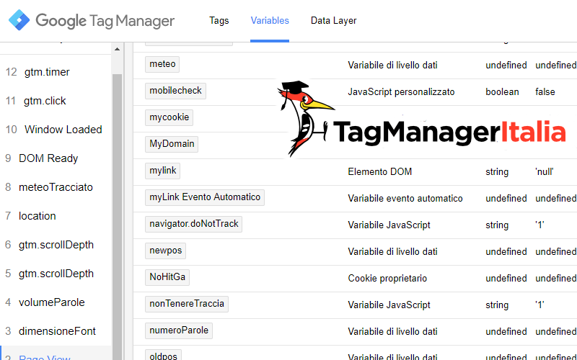577x360 pixels.
Task: Click the sidebar vertical scrollbar thumb
Action: coord(117,217)
